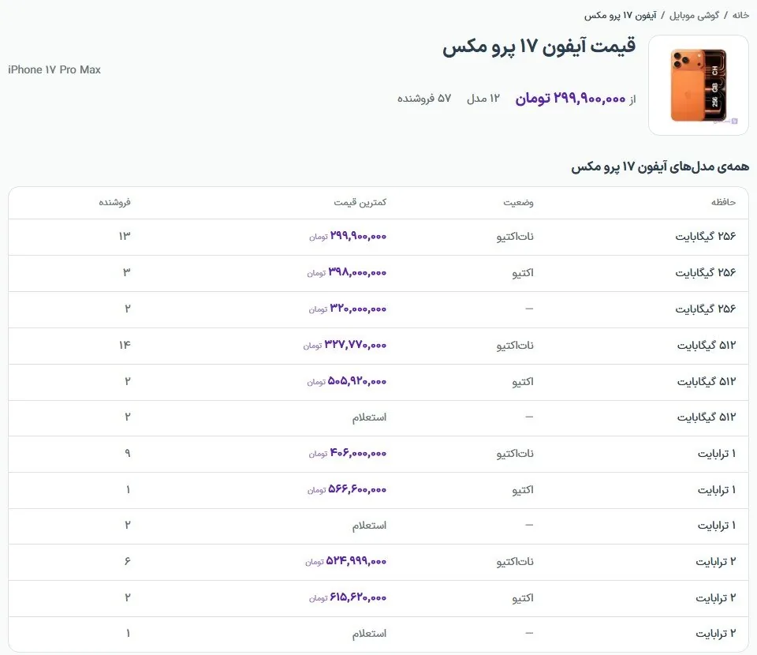
Task: Click ناتاکتیو in the ۲۹۹,۹۰۰,۰۰۰ row
Action: pos(515,236)
